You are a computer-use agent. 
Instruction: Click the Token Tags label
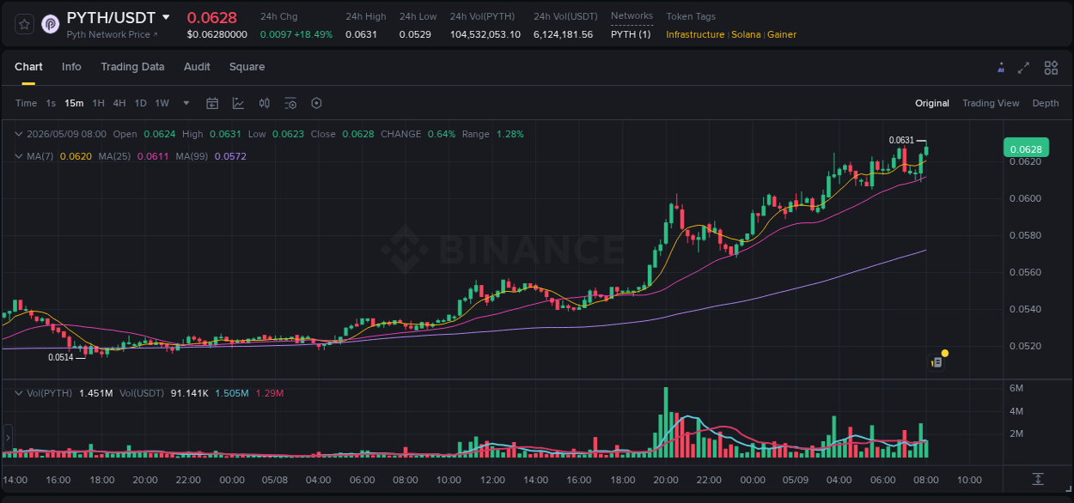691,16
